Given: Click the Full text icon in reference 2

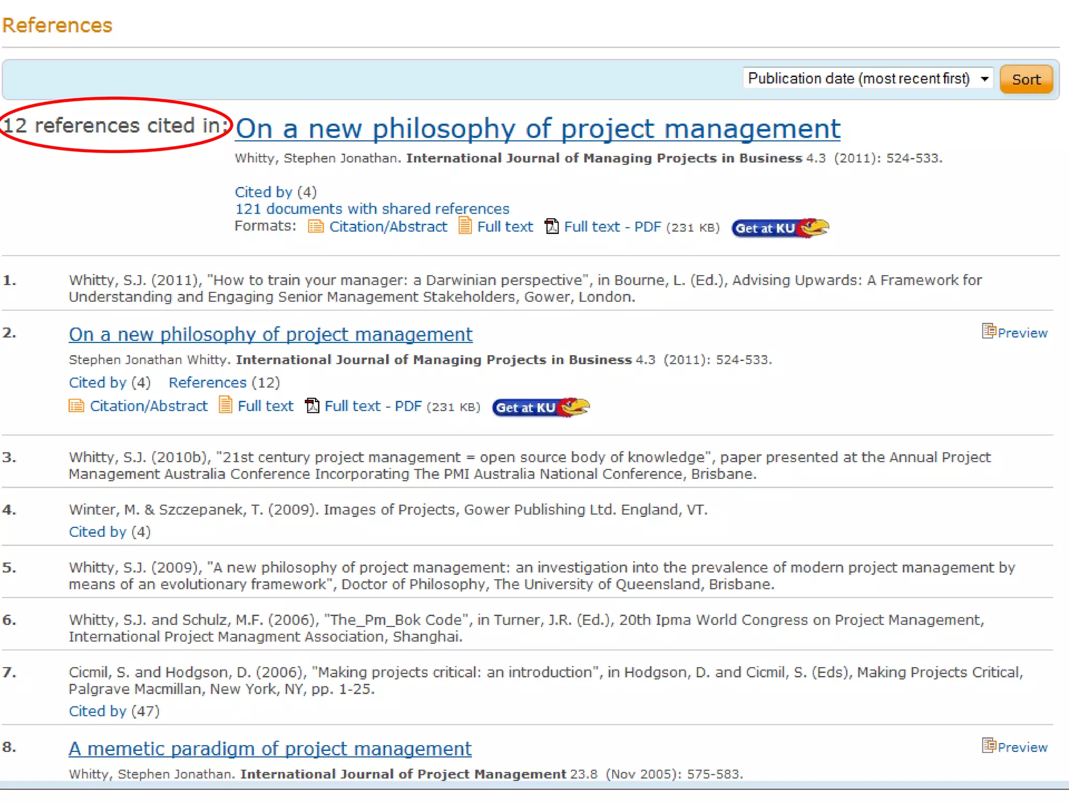Looking at the screenshot, I should tap(225, 405).
